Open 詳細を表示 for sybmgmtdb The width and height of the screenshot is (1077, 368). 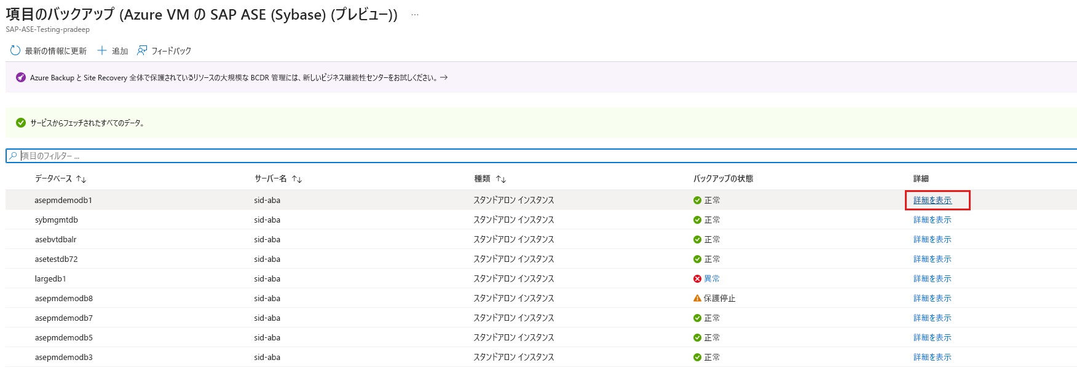pyautogui.click(x=933, y=220)
